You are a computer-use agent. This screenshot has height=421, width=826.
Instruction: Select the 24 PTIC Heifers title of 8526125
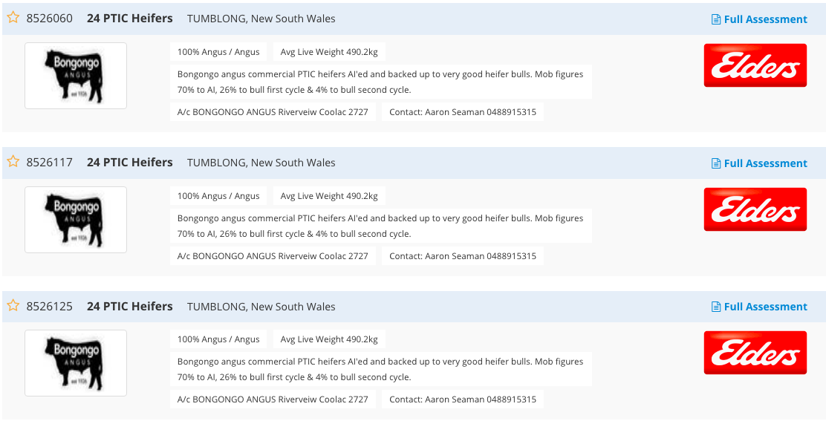129,306
